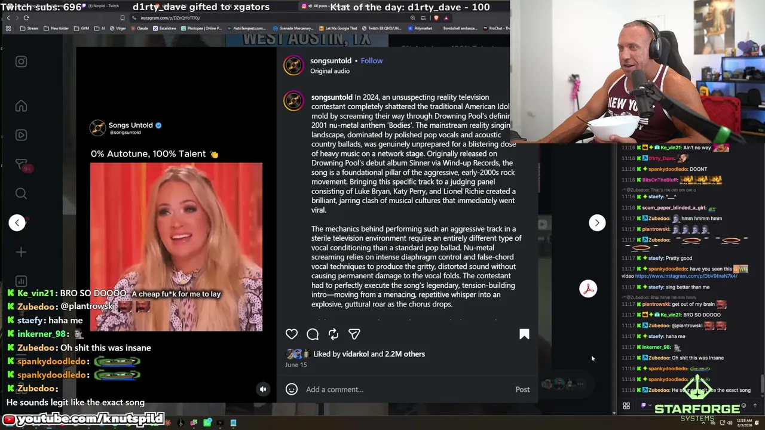
Task: Open the AutoTempest.com bookmark
Action: click(x=245, y=28)
